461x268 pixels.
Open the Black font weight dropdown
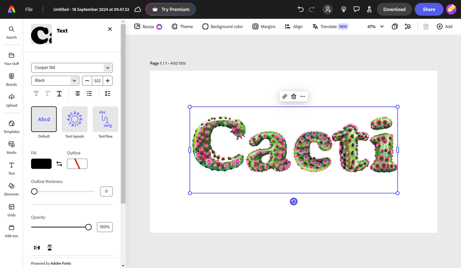(55, 80)
